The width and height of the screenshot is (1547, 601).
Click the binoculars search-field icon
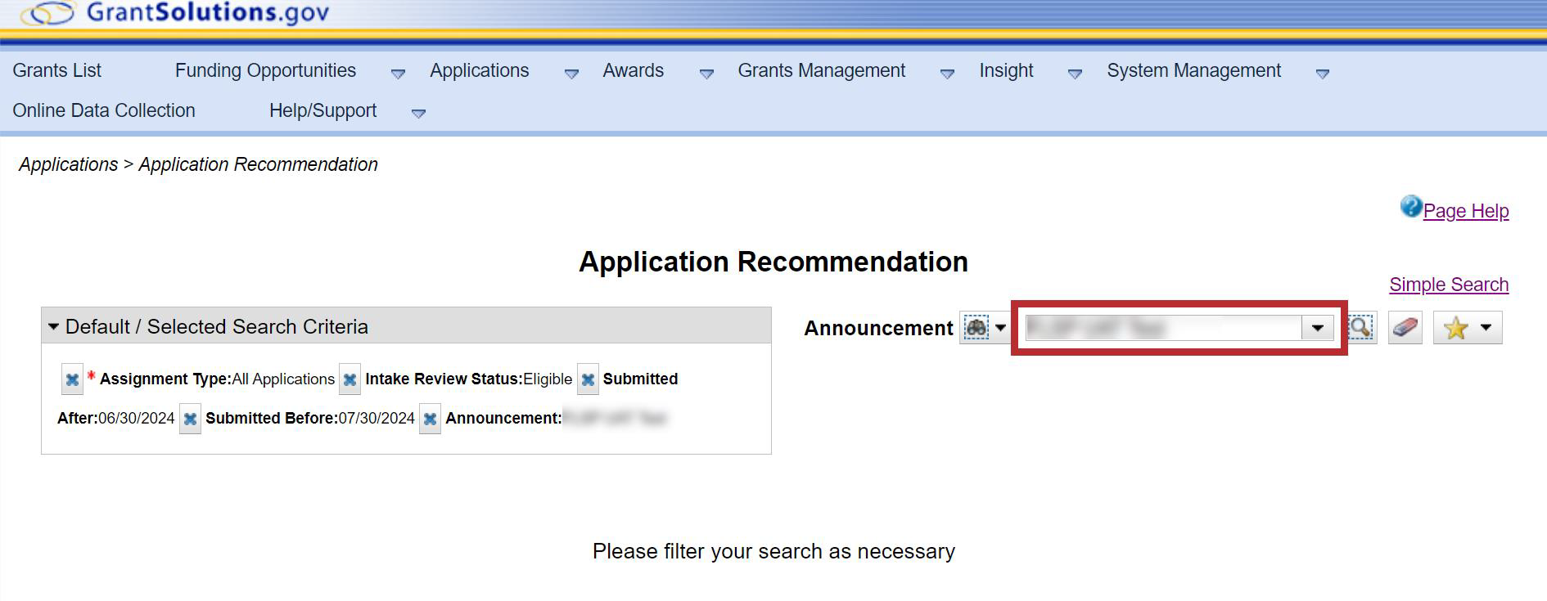(976, 328)
